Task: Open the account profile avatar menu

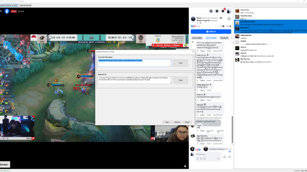Action: tap(229, 11)
